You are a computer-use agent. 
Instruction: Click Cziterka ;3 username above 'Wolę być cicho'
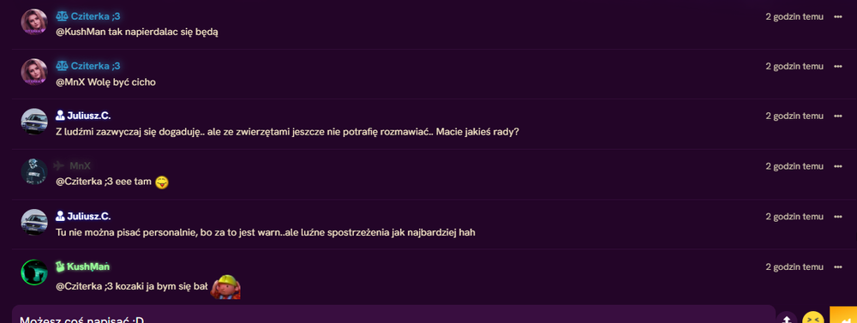pyautogui.click(x=95, y=66)
